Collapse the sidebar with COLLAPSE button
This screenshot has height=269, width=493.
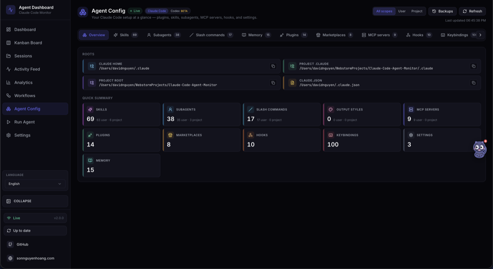35,201
